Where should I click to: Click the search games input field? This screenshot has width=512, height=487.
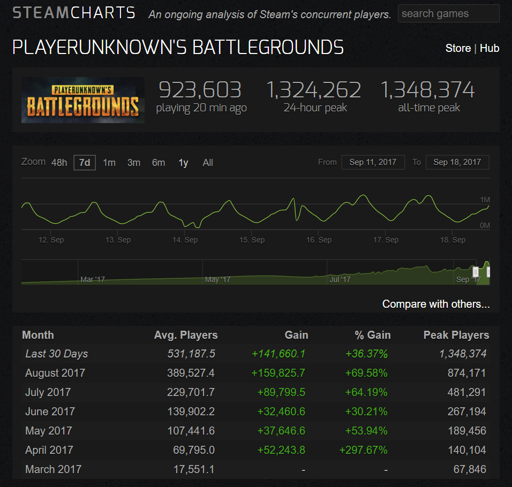448,14
